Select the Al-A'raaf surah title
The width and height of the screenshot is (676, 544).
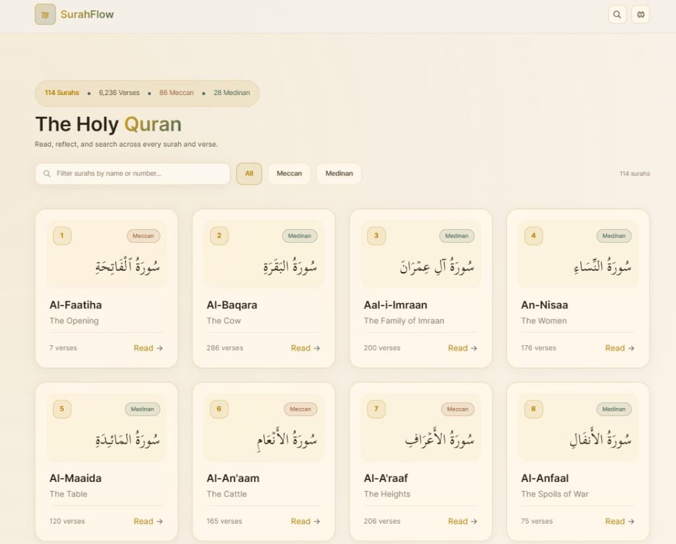386,478
